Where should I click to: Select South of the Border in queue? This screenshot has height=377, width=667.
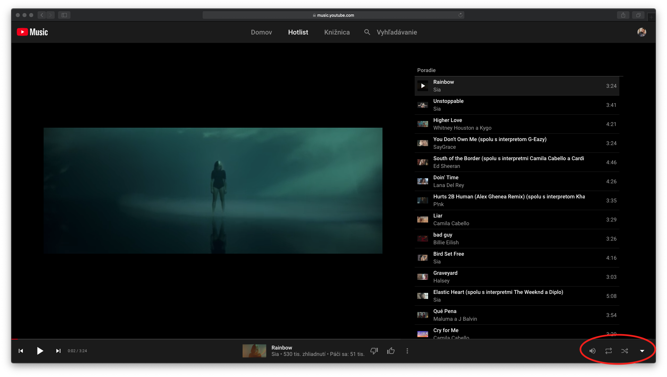(517, 162)
